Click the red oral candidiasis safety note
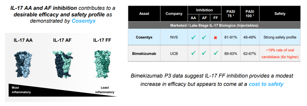The width and height of the screenshot is (307, 106). (280, 53)
